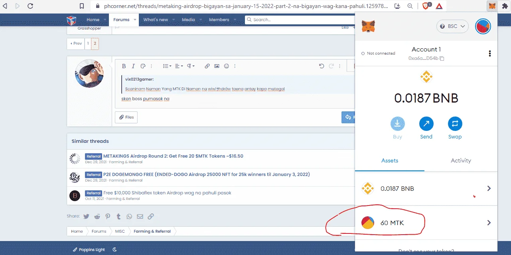Click the greyed redo arrow
This screenshot has width=511, height=255.
click(x=331, y=66)
